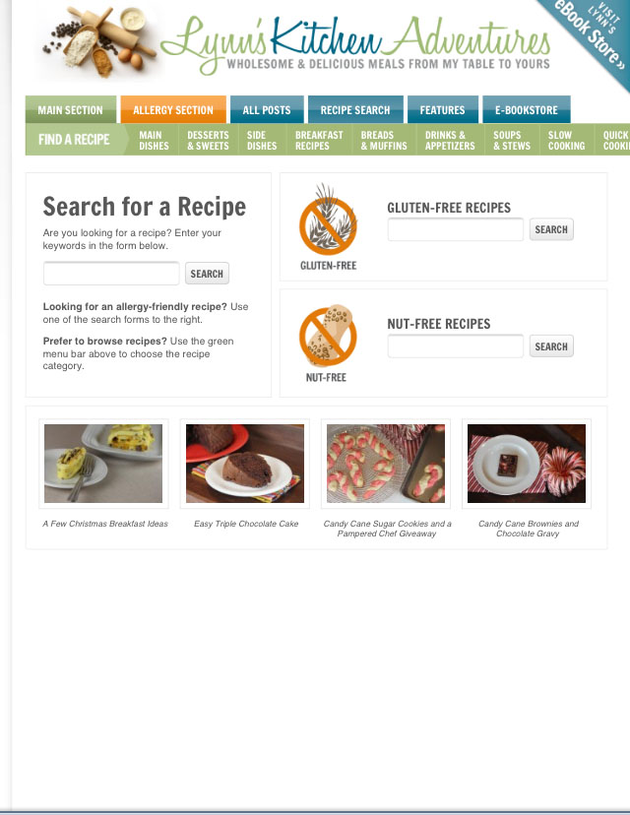
Task: Select Slow Cooking menu item
Action: point(566,141)
